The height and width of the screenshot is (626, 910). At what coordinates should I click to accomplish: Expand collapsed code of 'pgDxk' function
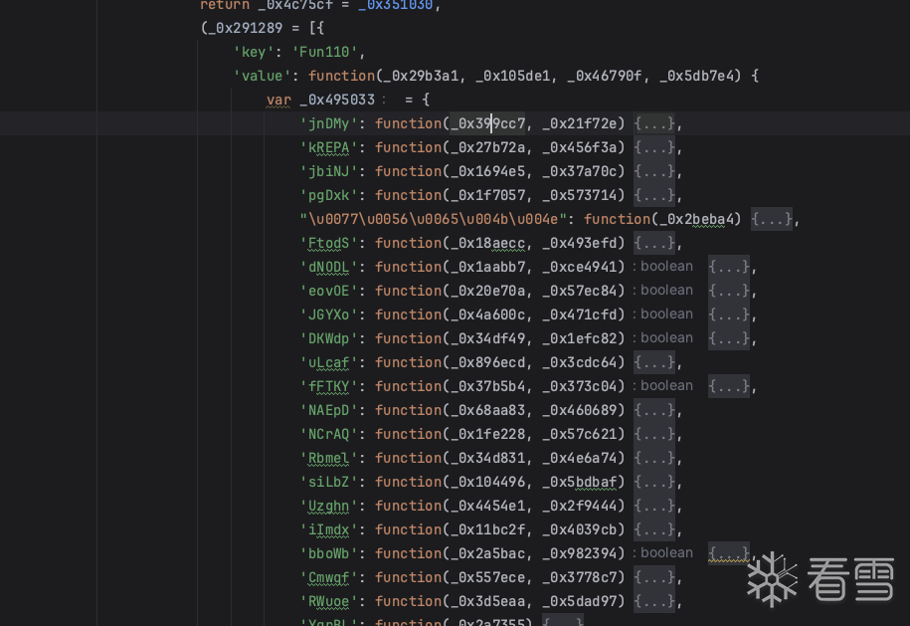(654, 195)
